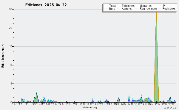The width and height of the screenshot is (179, 110).
Task: Click the x-axis label 19 h
Action: click(144, 104)
